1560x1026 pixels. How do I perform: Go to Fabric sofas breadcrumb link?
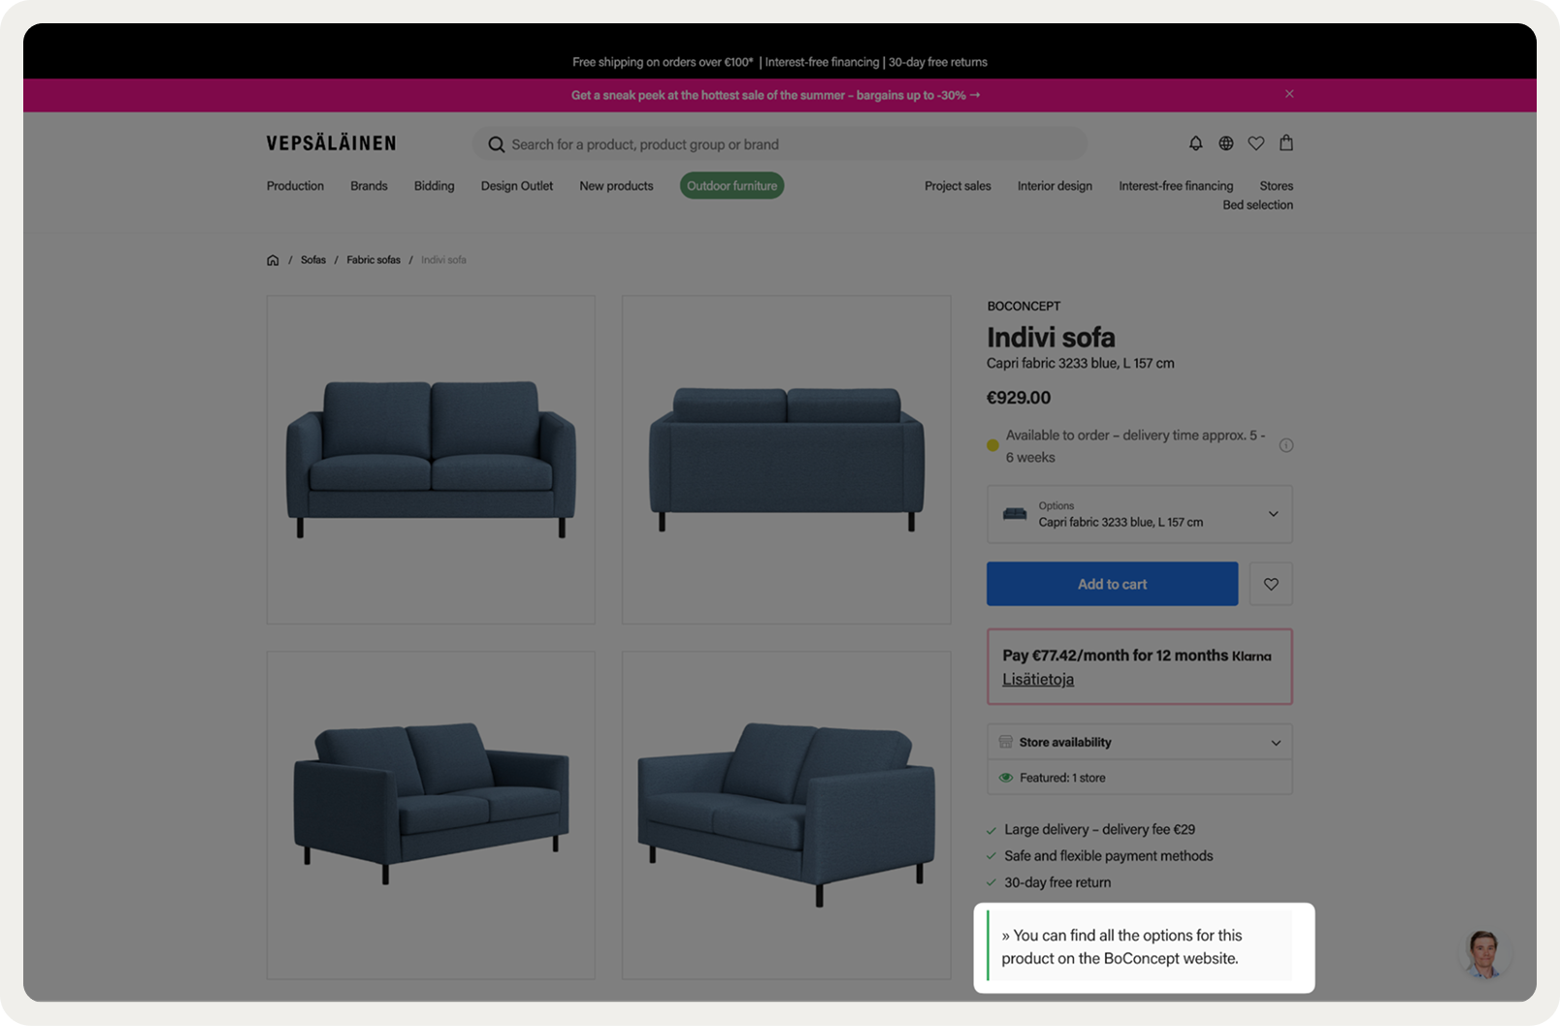pos(374,260)
